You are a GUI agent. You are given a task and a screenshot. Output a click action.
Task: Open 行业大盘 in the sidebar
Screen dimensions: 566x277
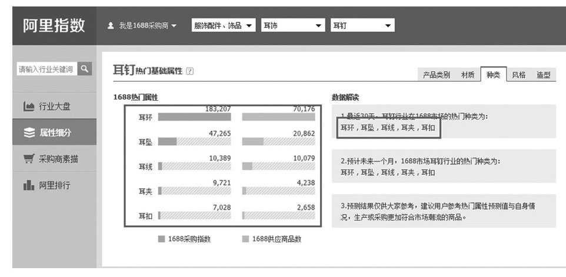(54, 106)
